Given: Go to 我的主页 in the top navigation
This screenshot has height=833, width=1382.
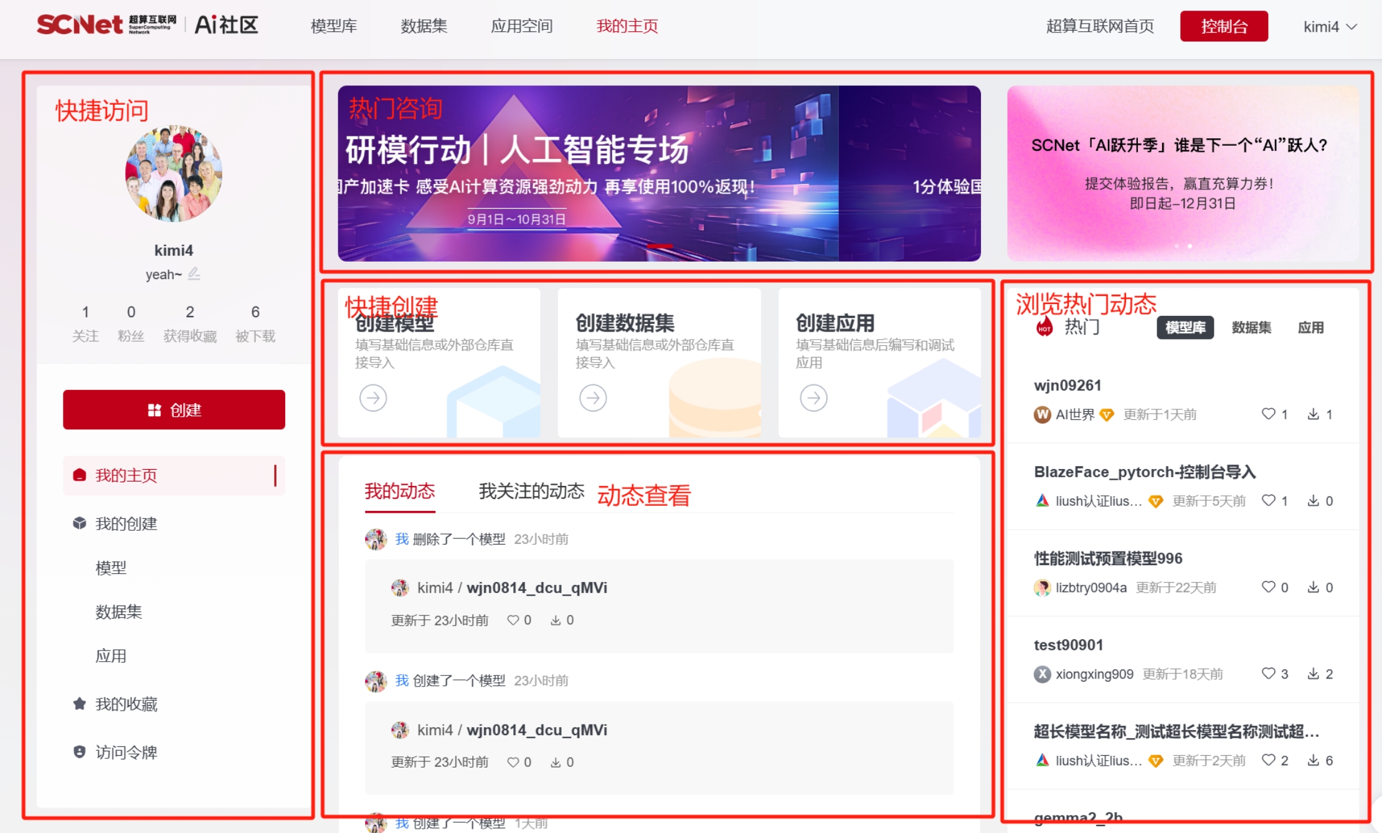Looking at the screenshot, I should 627,26.
